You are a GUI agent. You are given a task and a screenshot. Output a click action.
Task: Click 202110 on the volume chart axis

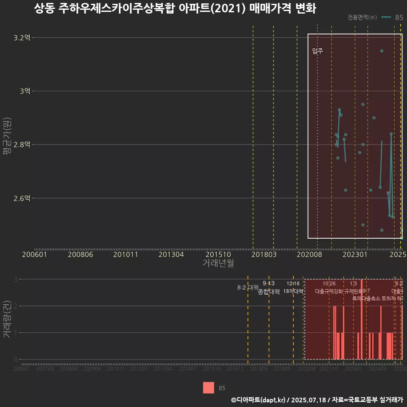click(329, 368)
